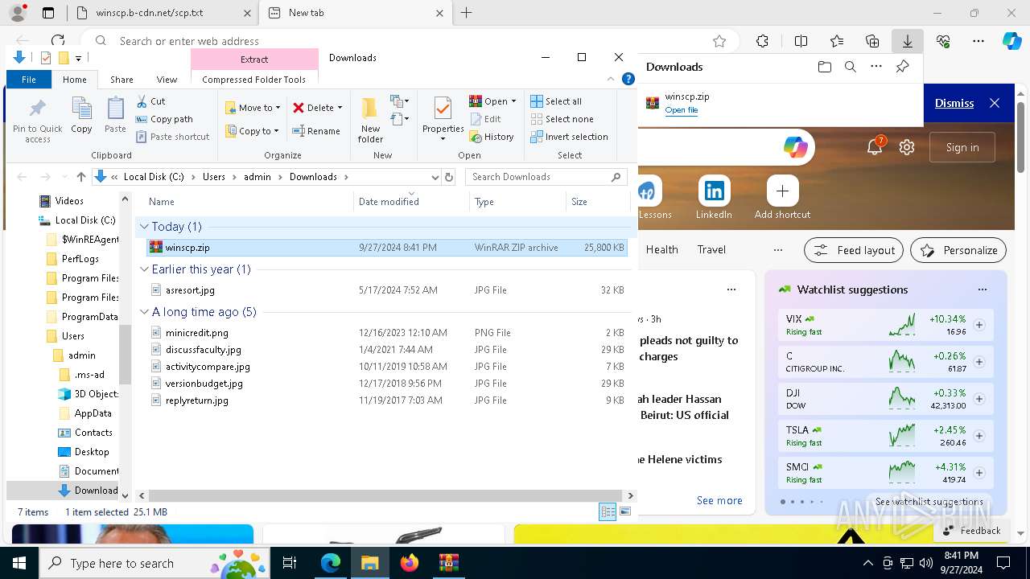
Task: Open Explorer help question mark icon
Action: 628,79
